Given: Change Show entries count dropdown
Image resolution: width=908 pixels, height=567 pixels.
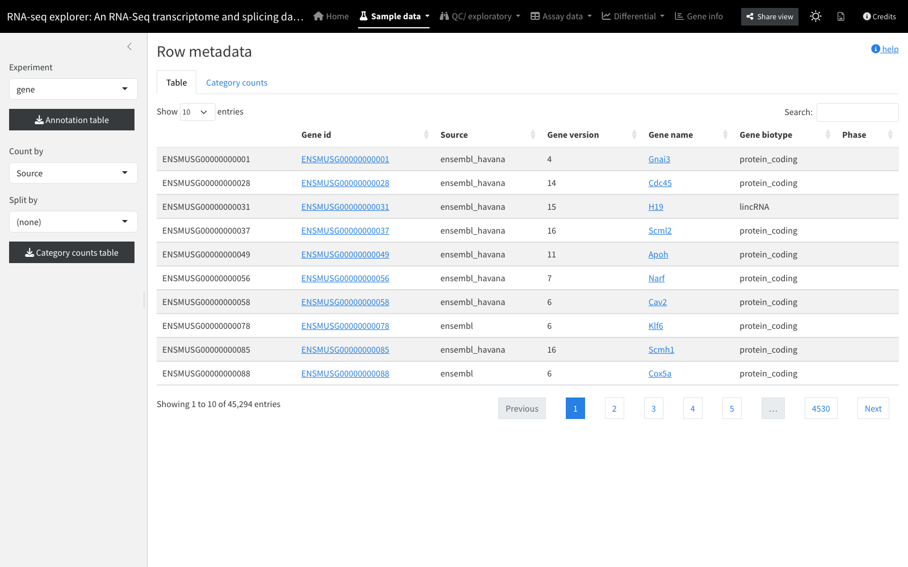Looking at the screenshot, I should 197,112.
